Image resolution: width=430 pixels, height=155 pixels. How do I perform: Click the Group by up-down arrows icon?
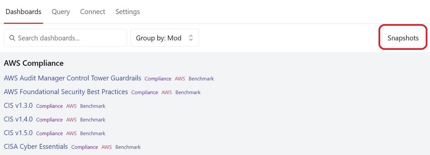[191, 38]
